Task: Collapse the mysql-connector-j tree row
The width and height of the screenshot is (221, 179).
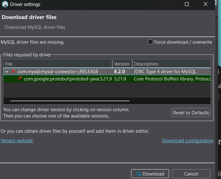Action: [7, 72]
